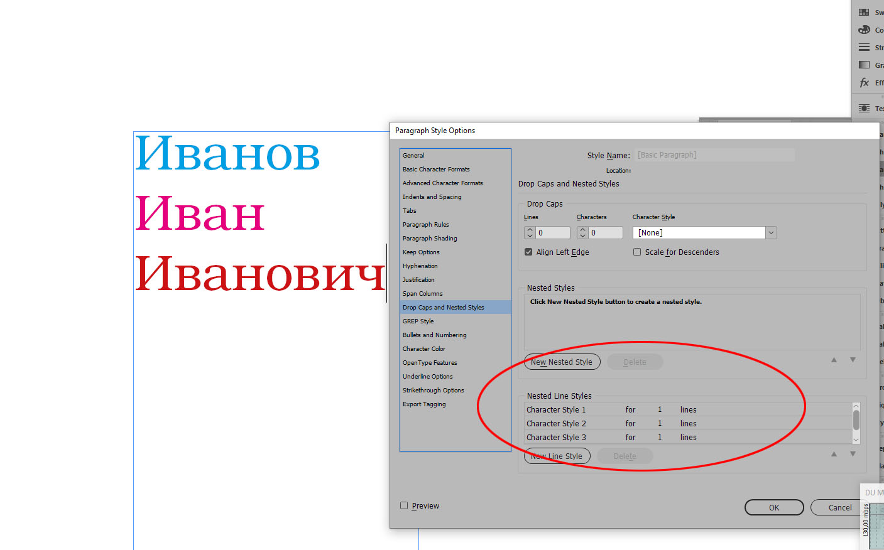Click line count in Character Style 2 row
The image size is (884, 550).
[660, 423]
